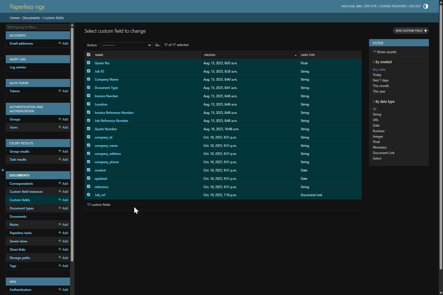Open the Action dropdown
This screenshot has height=295, width=443.
(126, 45)
